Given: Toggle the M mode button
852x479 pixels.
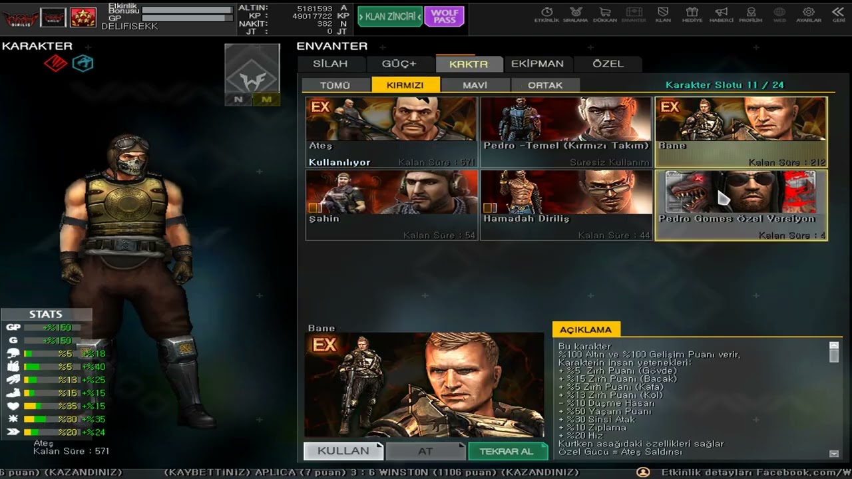Looking at the screenshot, I should [266, 100].
